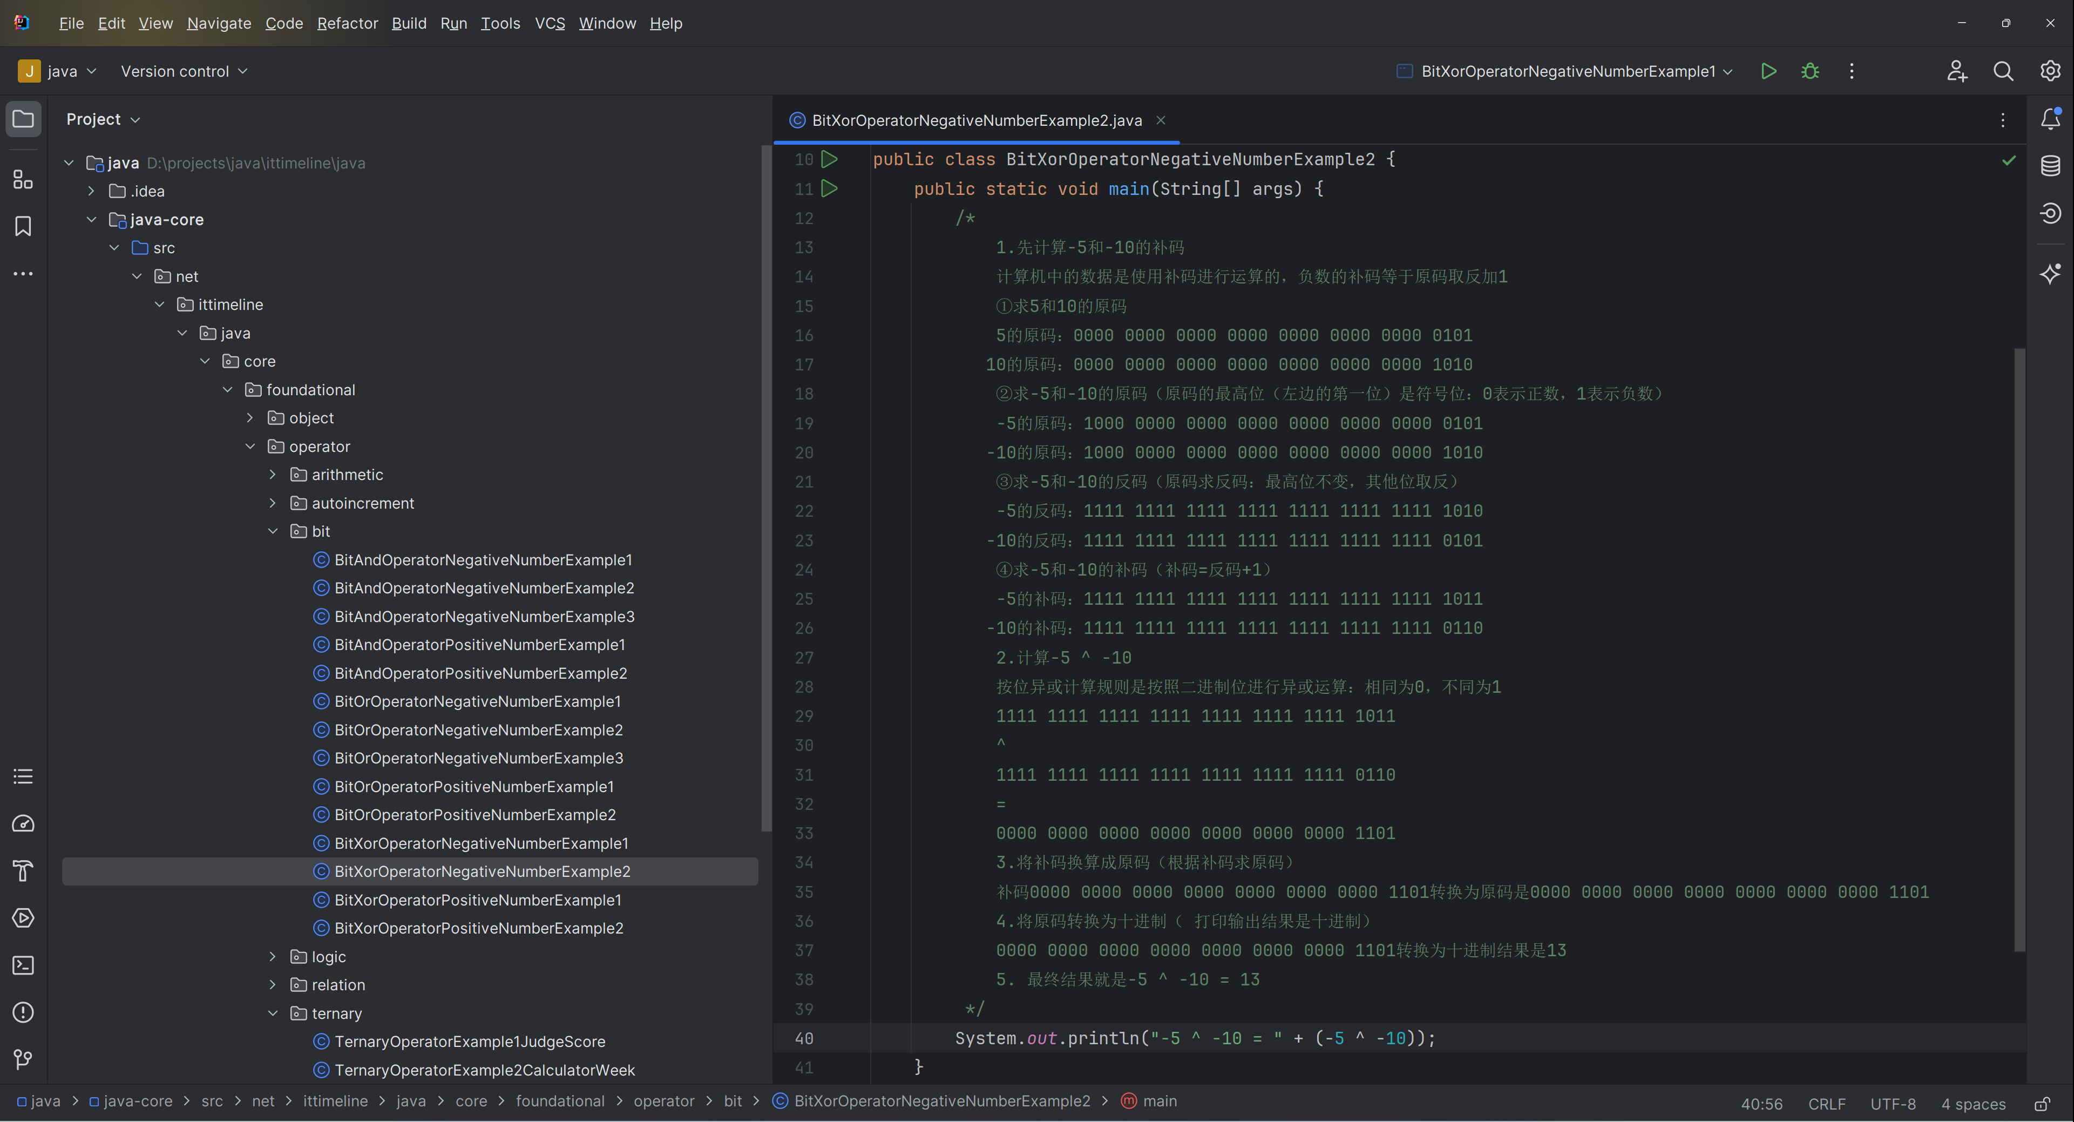This screenshot has width=2074, height=1122.
Task: Open Project view mode dropdown
Action: 104,119
